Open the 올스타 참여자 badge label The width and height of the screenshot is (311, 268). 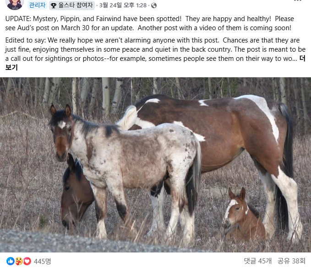tap(72, 5)
